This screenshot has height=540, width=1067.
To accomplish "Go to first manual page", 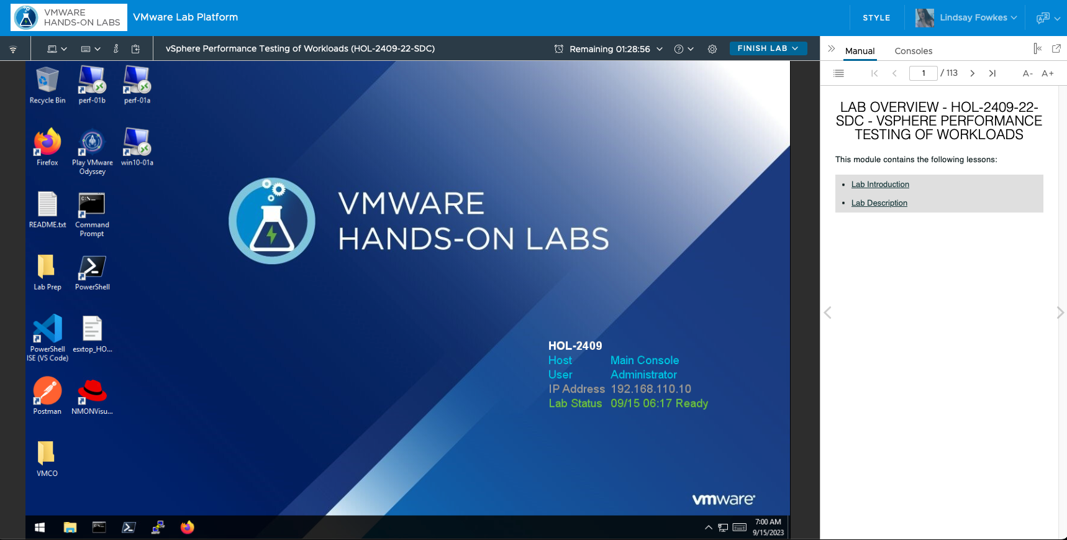I will coord(874,73).
